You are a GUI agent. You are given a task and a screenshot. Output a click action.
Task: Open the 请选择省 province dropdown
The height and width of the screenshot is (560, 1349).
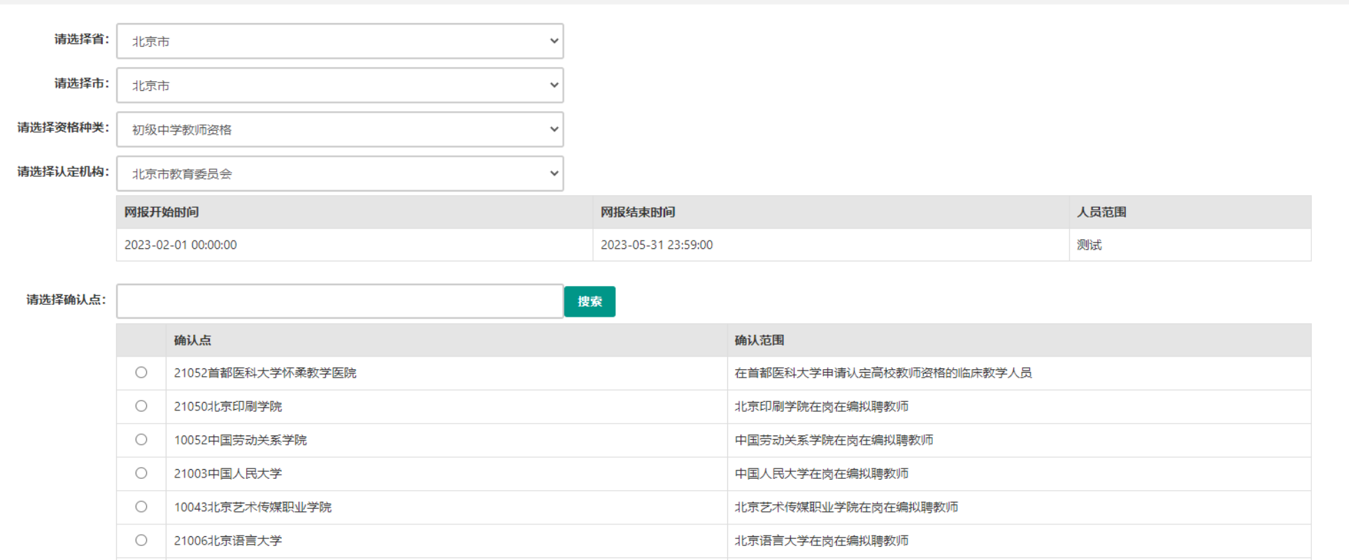point(340,41)
